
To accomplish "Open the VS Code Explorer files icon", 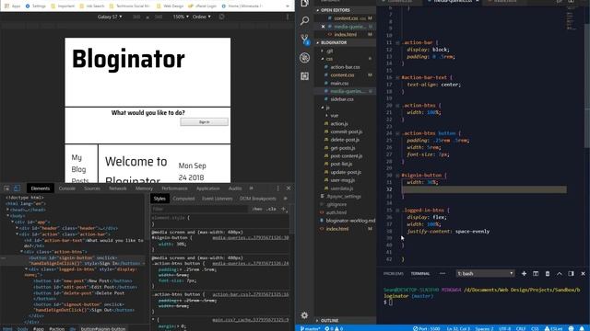I will (x=305, y=3).
